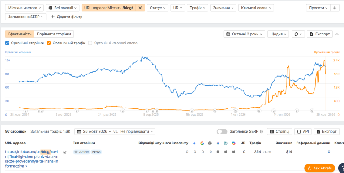This screenshot has width=344, height=173.
Task: Click the URL-адреса column header
Action: point(15,143)
